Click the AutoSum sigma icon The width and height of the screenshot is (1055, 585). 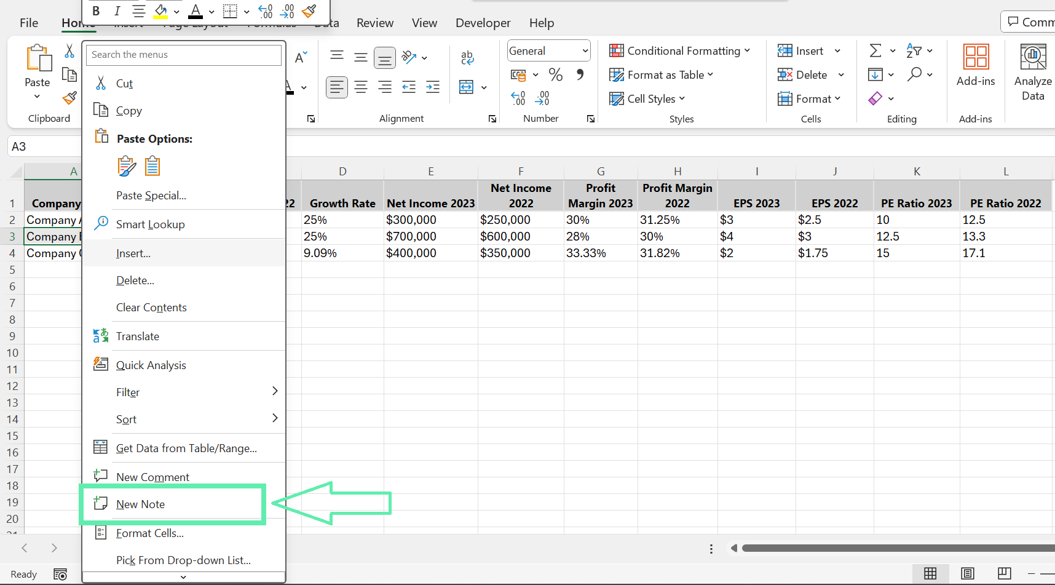coord(875,51)
